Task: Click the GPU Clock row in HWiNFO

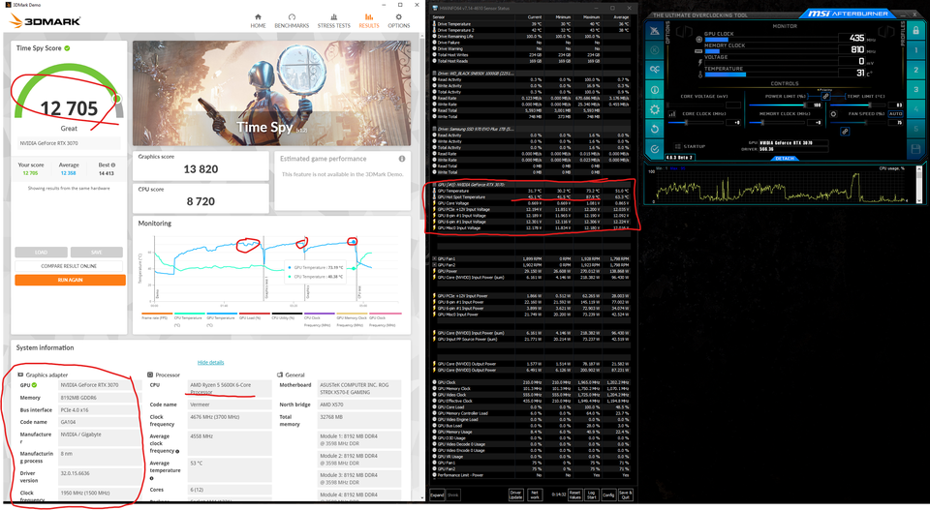Action: click(x=532, y=382)
